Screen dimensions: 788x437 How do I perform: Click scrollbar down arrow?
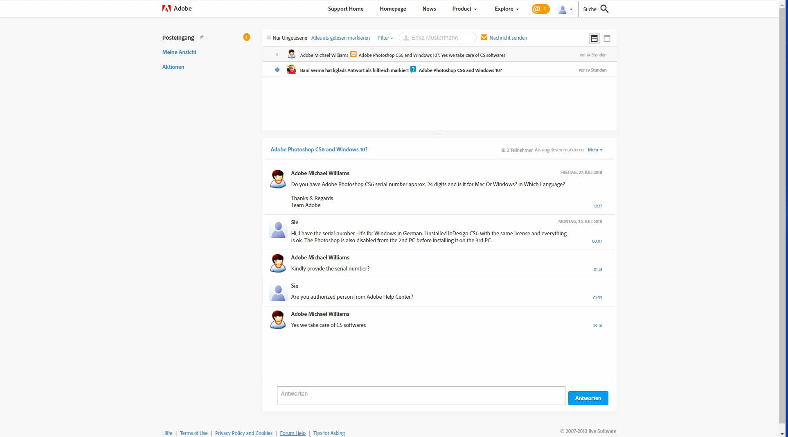(x=783, y=434)
